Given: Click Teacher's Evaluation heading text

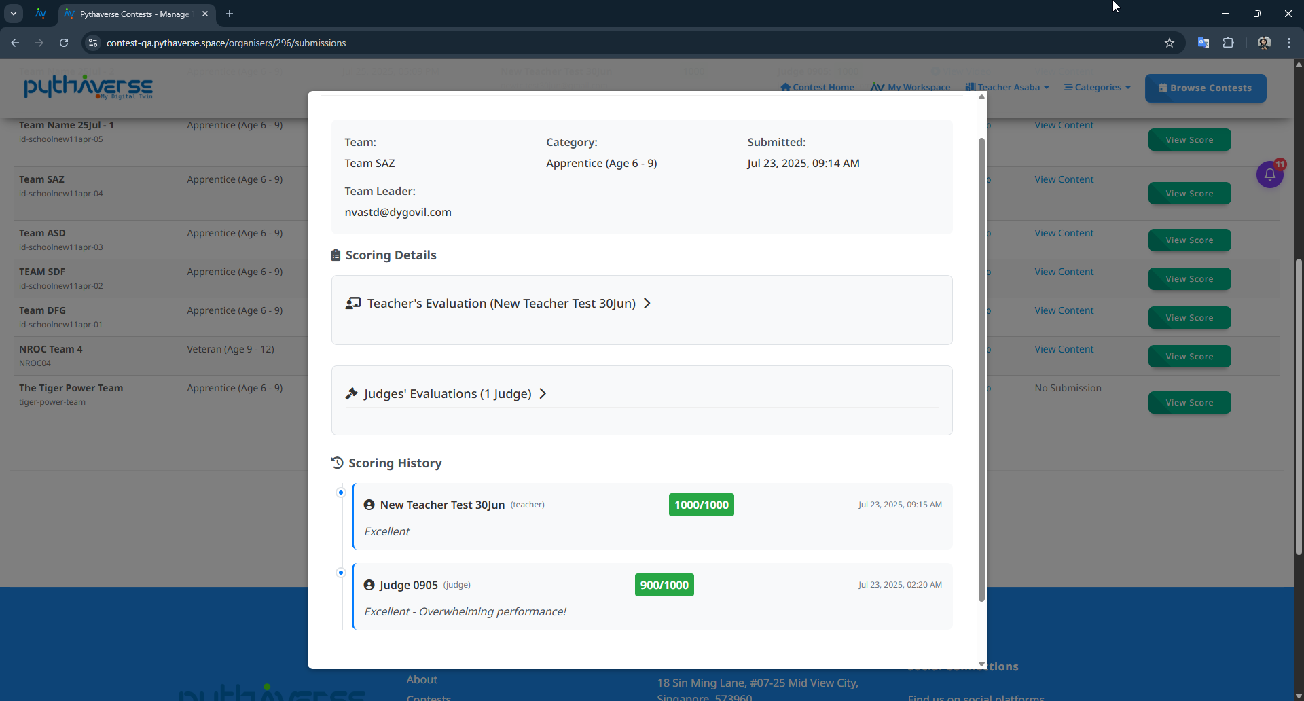Looking at the screenshot, I should (501, 303).
